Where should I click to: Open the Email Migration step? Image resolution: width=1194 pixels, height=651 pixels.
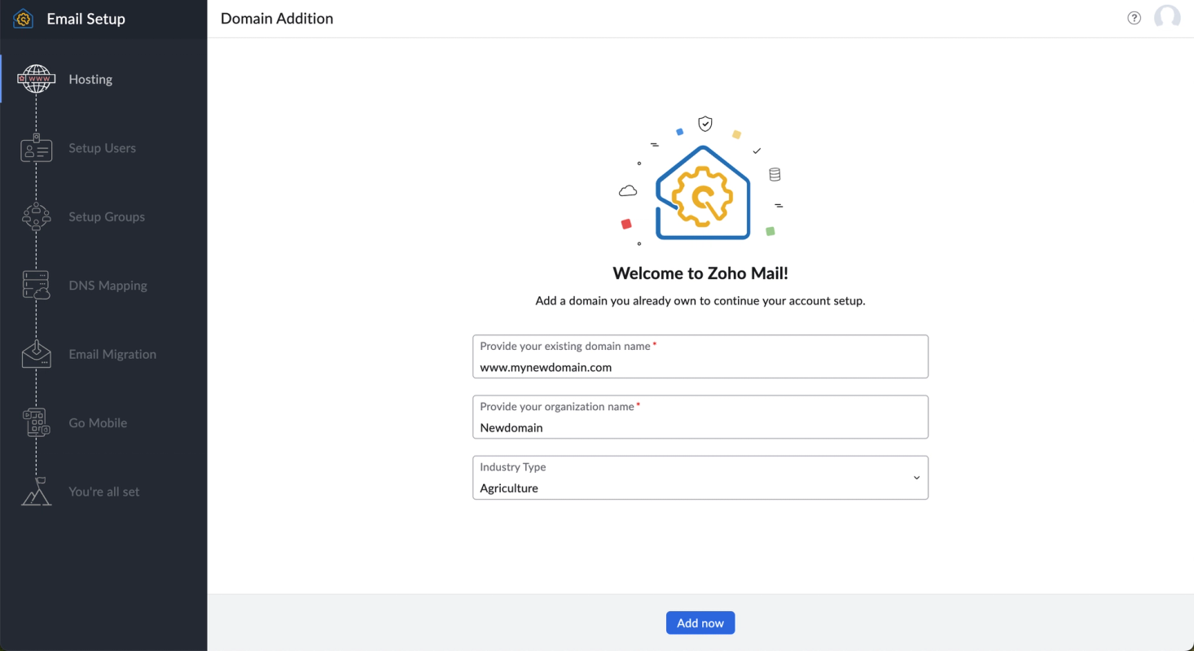pos(104,354)
